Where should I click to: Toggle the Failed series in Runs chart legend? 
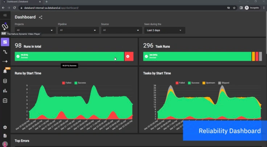pyautogui.click(x=68, y=83)
